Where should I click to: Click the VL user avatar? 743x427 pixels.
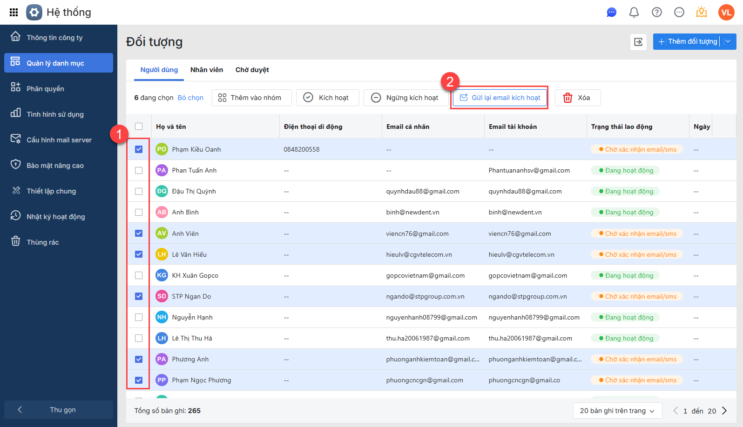pos(726,12)
